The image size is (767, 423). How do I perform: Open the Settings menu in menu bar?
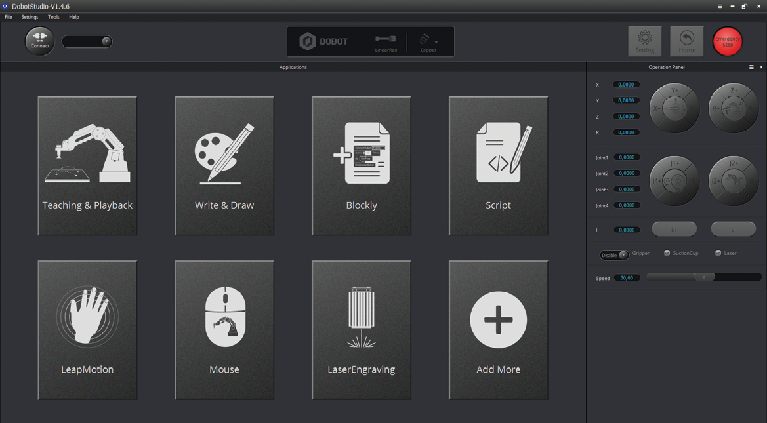(30, 17)
